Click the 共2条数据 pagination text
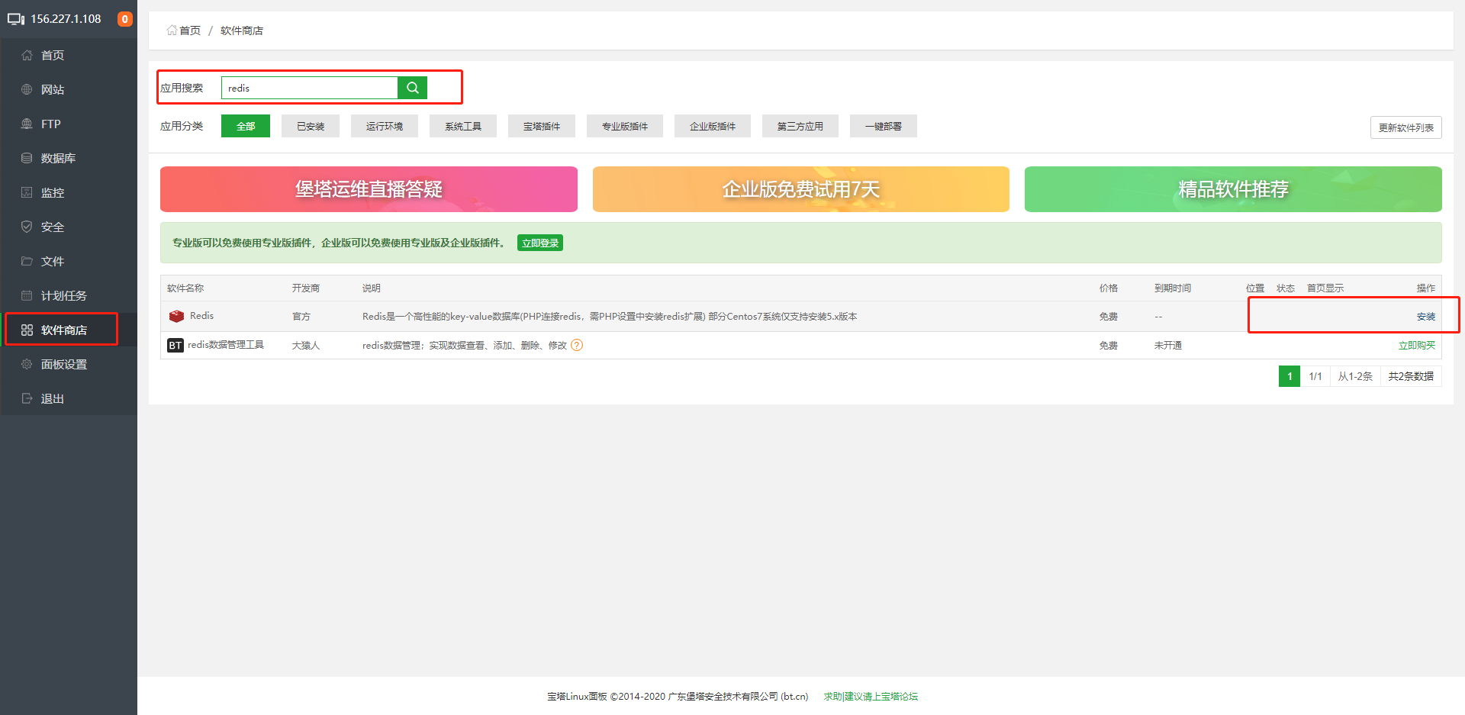Image resolution: width=1465 pixels, height=715 pixels. (x=1411, y=376)
